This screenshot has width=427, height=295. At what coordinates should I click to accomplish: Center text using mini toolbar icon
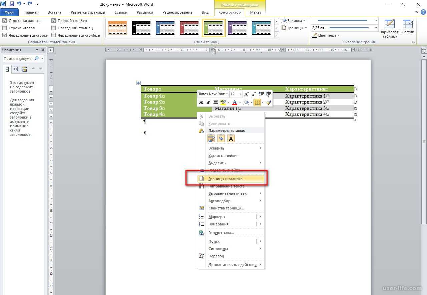click(216, 103)
